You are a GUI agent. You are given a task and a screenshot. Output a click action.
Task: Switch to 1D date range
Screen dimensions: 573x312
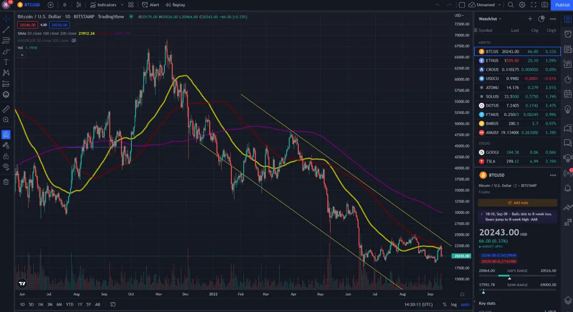(x=22, y=304)
